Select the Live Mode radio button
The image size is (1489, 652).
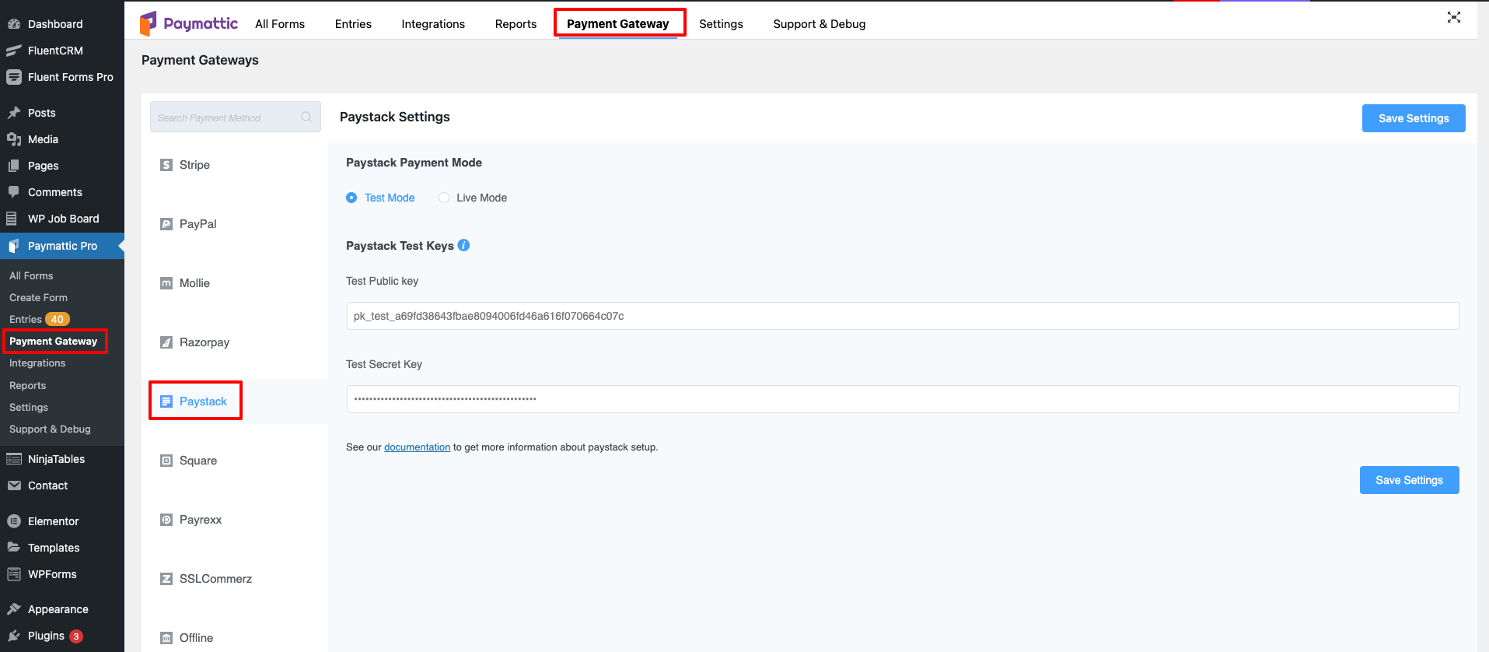click(444, 198)
